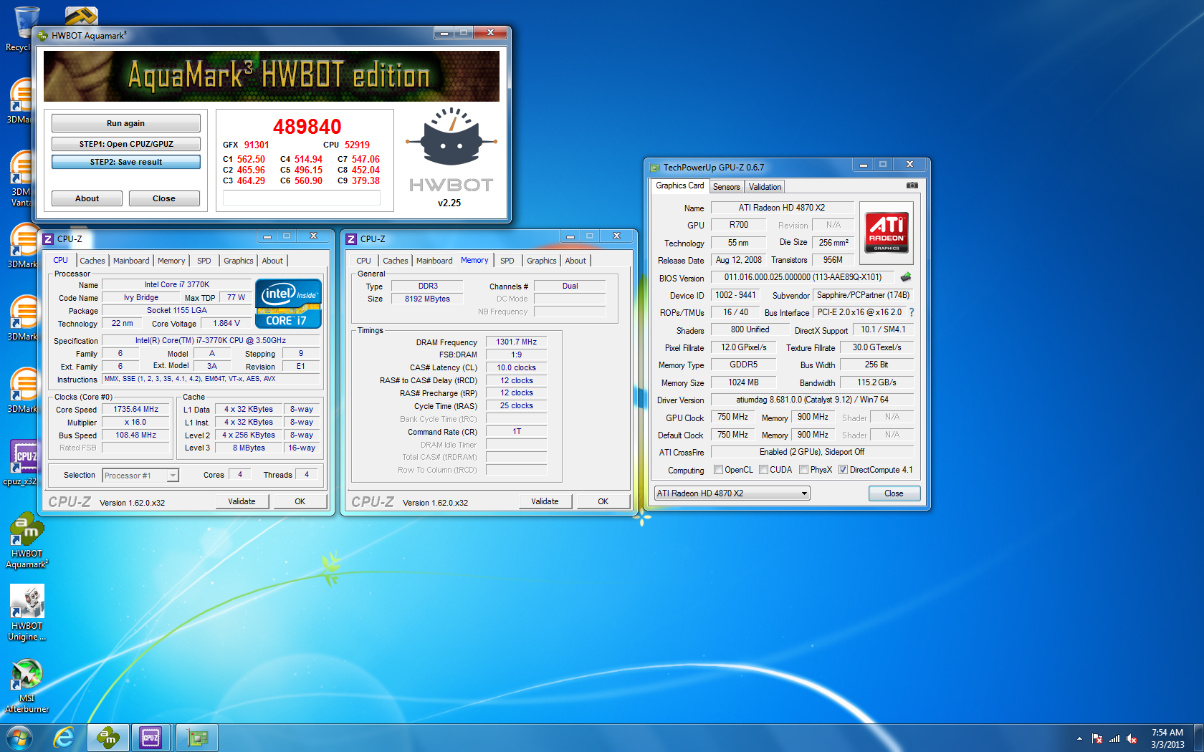Click the right CPU-Z window title icon

[x=351, y=239]
